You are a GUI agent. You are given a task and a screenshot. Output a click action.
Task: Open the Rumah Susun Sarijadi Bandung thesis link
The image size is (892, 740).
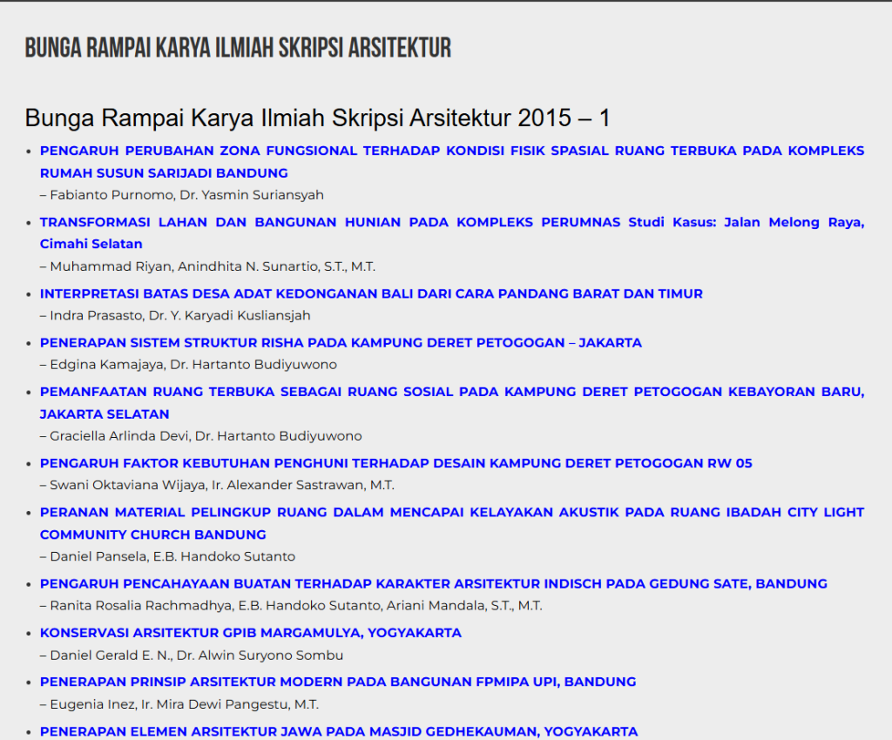(451, 151)
